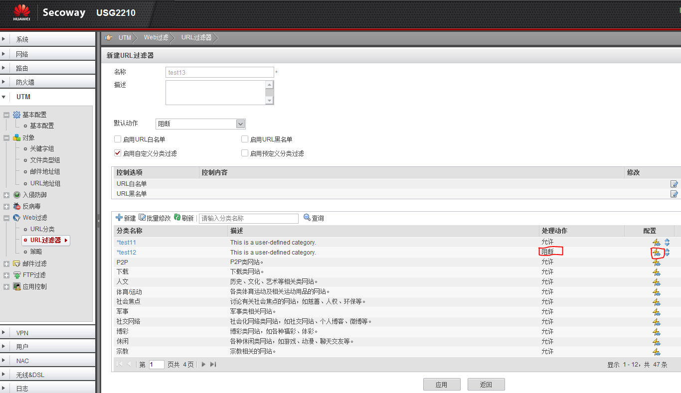Viewport: 681px width, 393px height.
Task: Click the lightning configure icon for 宗教
Action: coord(657,352)
